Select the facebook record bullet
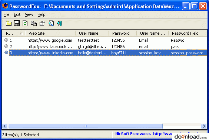 click(6, 46)
